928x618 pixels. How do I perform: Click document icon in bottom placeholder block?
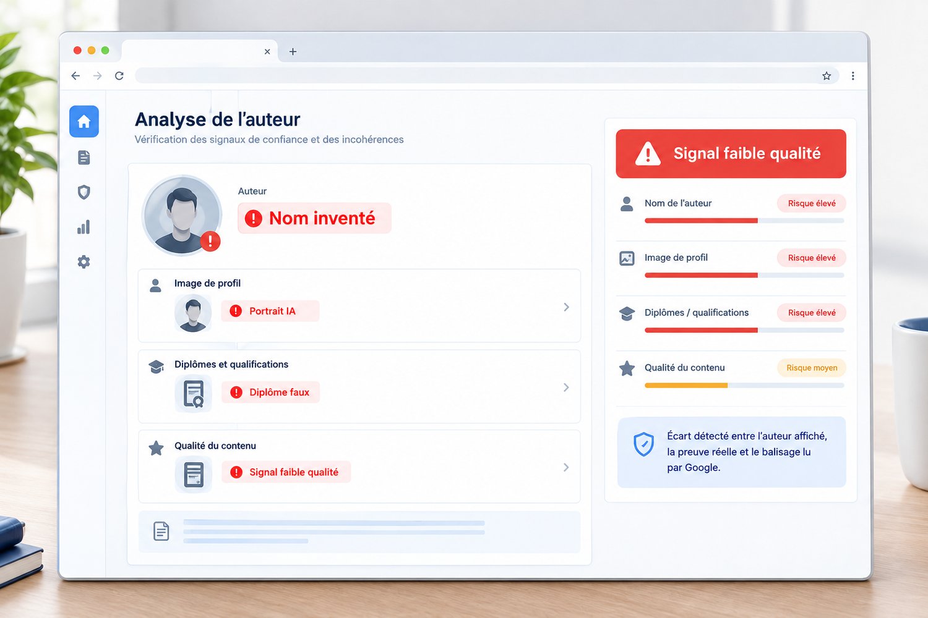click(161, 531)
